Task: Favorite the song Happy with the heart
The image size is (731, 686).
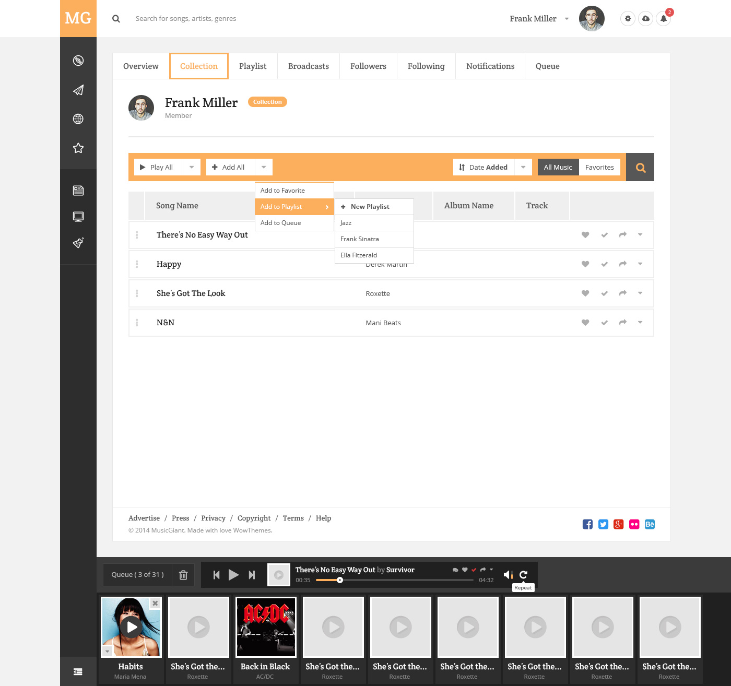Action: coord(585,264)
